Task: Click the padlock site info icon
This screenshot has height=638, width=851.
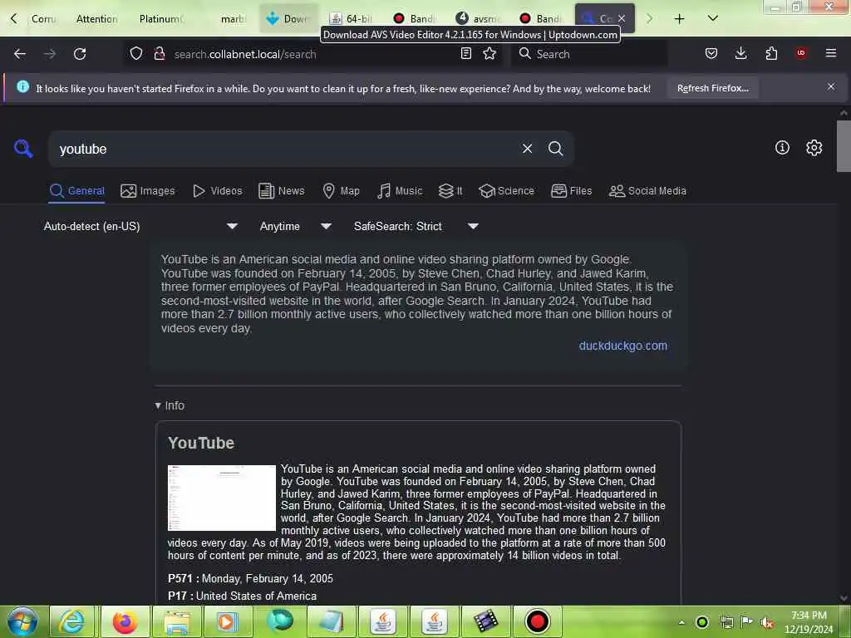Action: point(159,54)
